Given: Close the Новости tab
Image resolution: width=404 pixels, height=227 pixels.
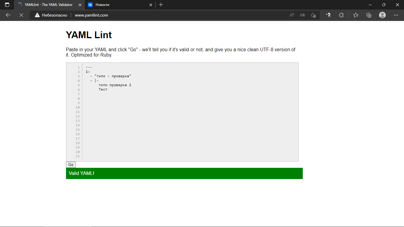Looking at the screenshot, I should coord(151,5).
